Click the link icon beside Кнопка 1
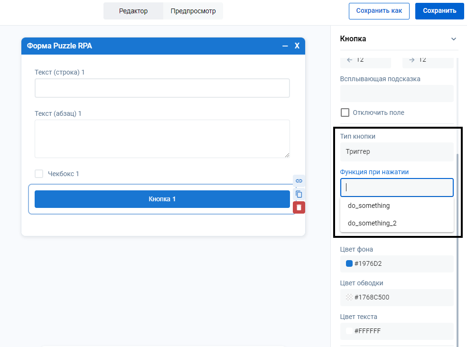This screenshot has height=347, width=467. click(299, 181)
